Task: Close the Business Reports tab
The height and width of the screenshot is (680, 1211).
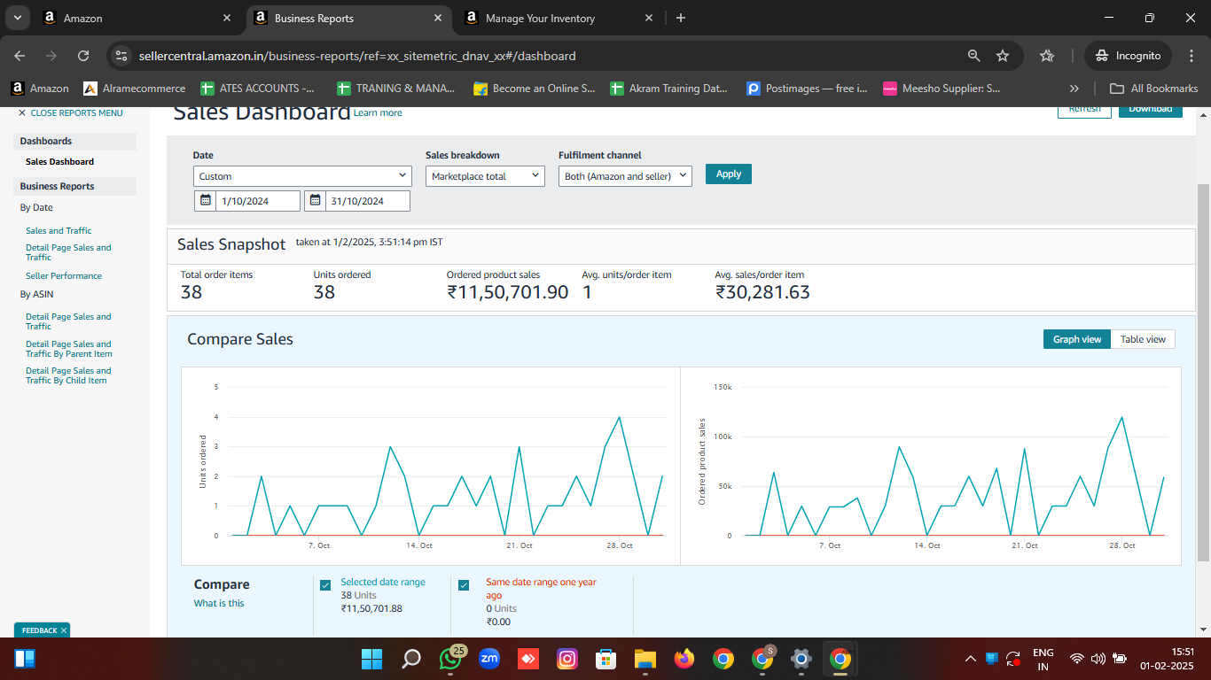Action: 438,18
